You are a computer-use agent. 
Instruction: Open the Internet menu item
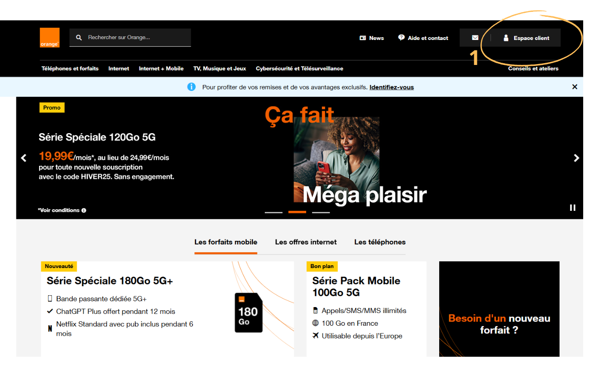[x=119, y=69]
